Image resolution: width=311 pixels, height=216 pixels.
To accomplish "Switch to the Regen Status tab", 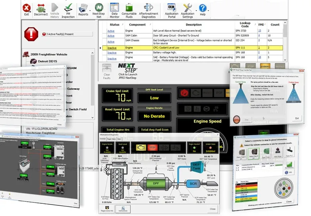I will (112, 139).
